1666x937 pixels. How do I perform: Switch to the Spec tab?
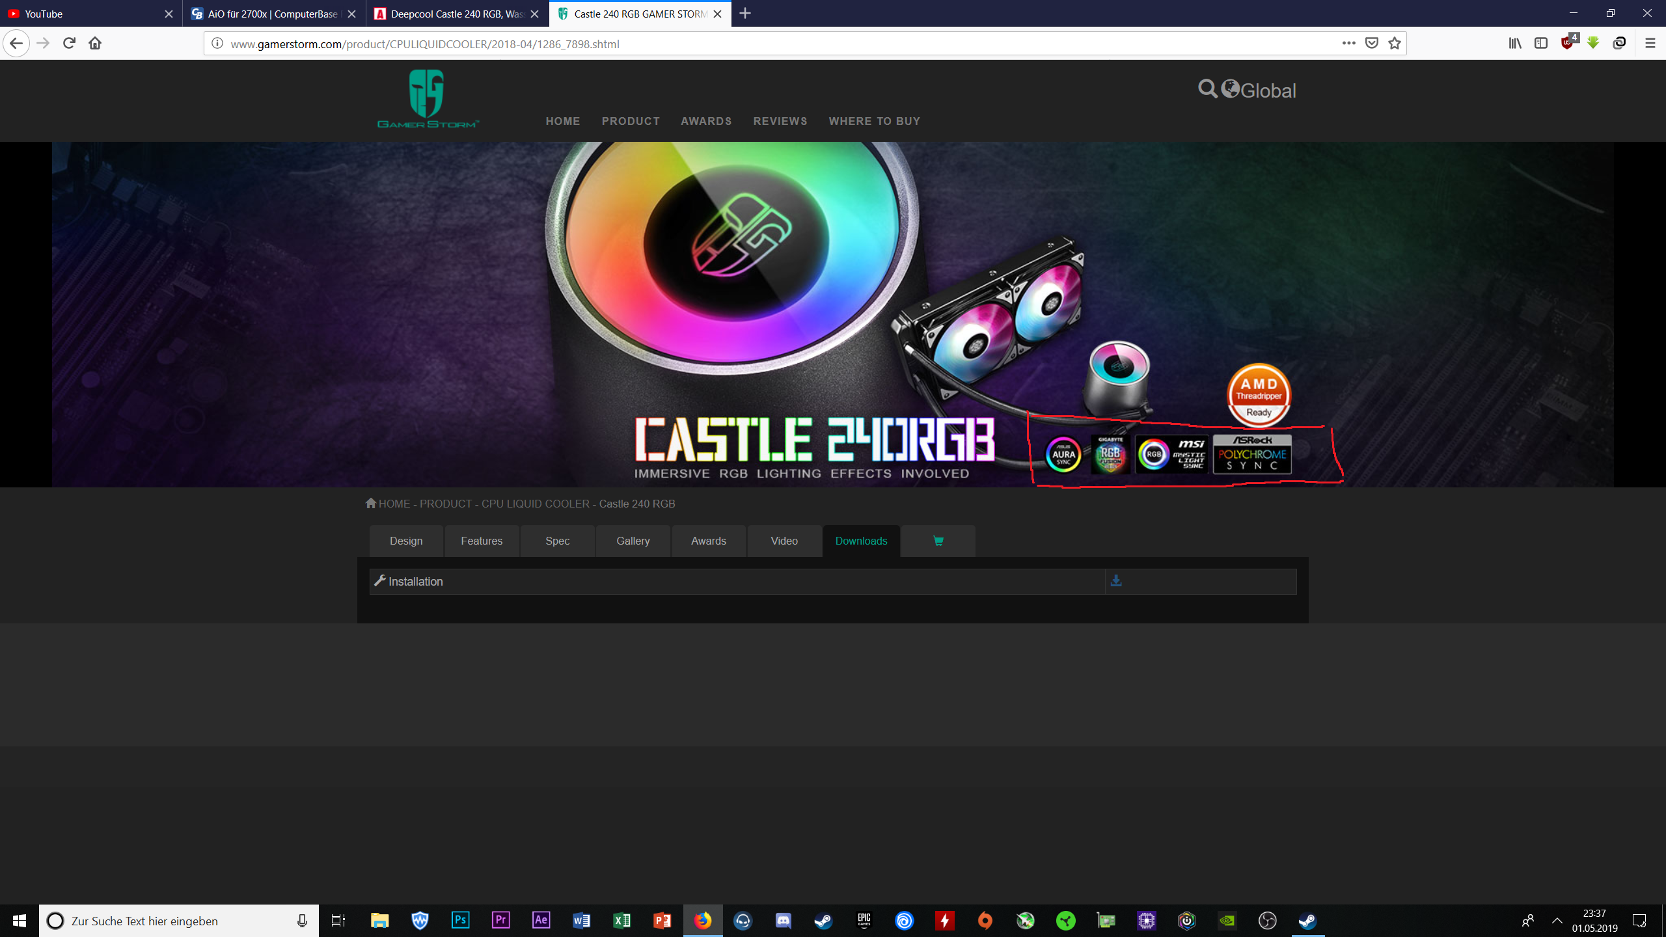point(557,541)
